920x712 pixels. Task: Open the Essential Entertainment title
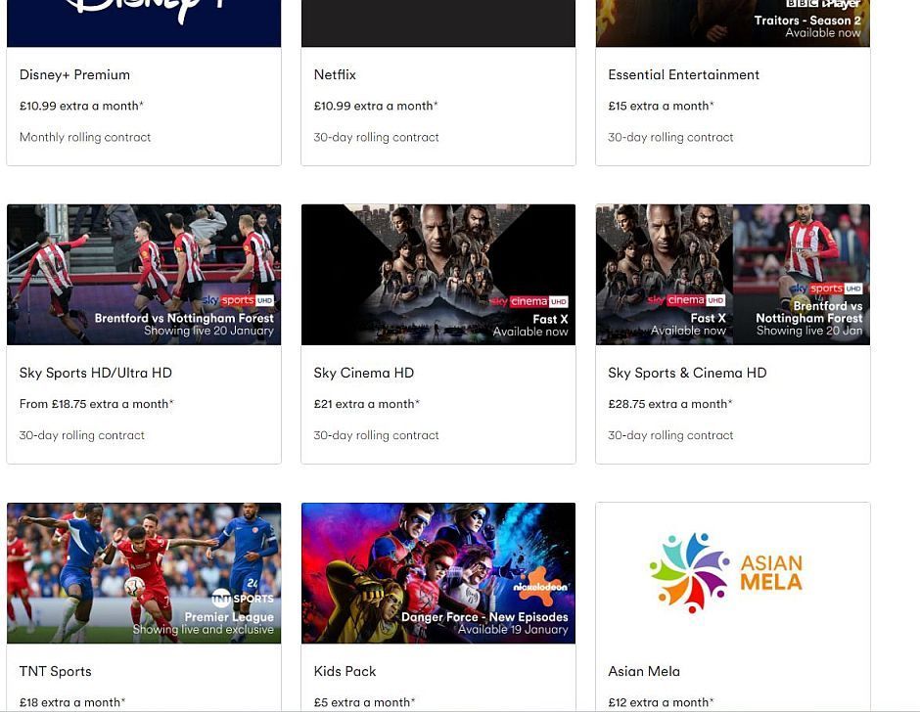(683, 75)
